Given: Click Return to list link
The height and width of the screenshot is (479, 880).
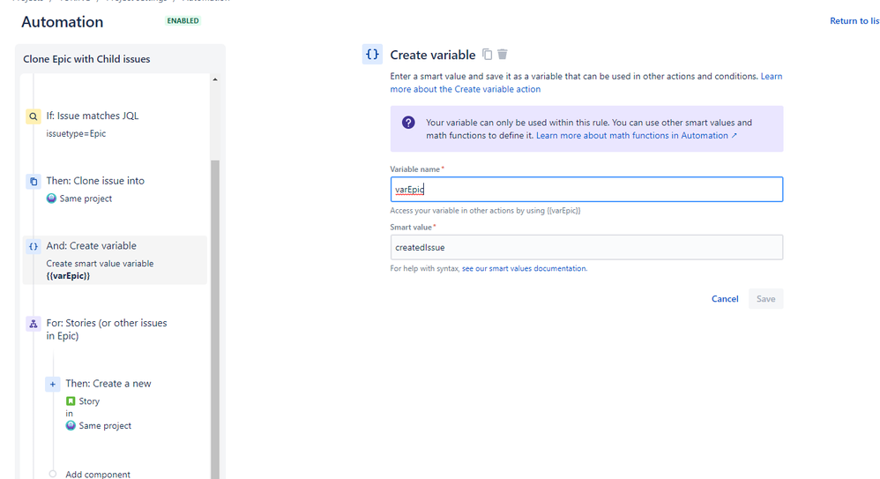Looking at the screenshot, I should point(854,21).
